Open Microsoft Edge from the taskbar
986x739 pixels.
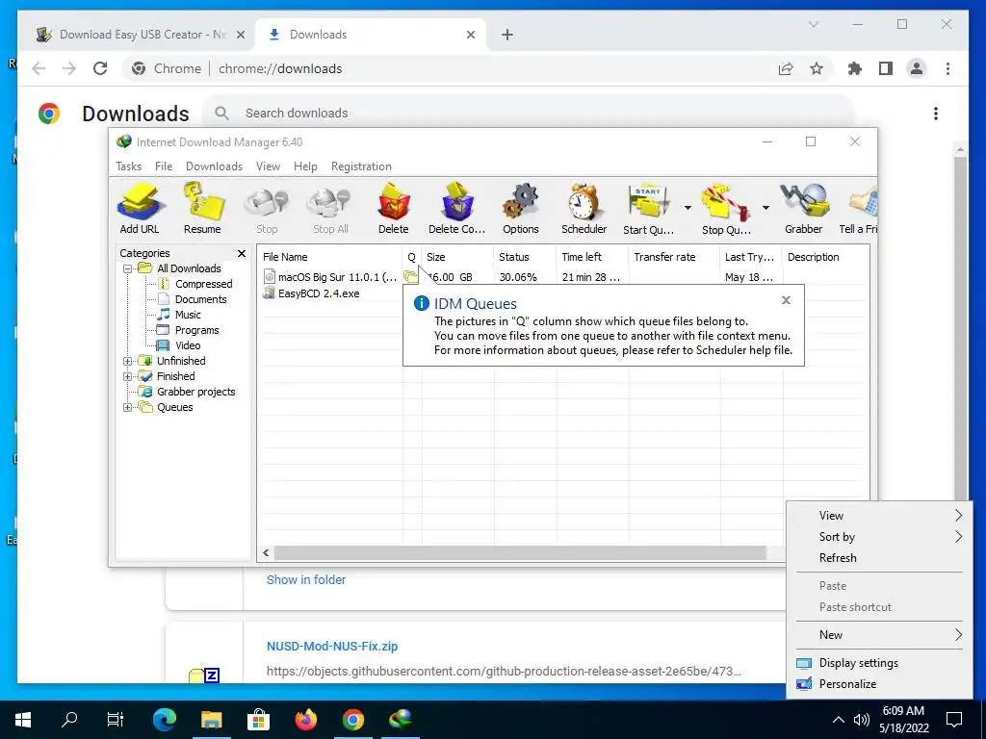pos(165,720)
